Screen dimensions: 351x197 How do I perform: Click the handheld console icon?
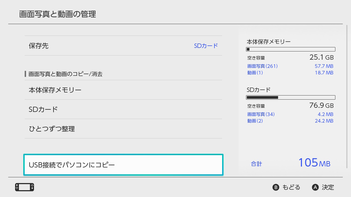pos(24,187)
